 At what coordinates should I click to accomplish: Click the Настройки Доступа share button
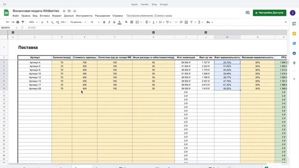point(270,13)
